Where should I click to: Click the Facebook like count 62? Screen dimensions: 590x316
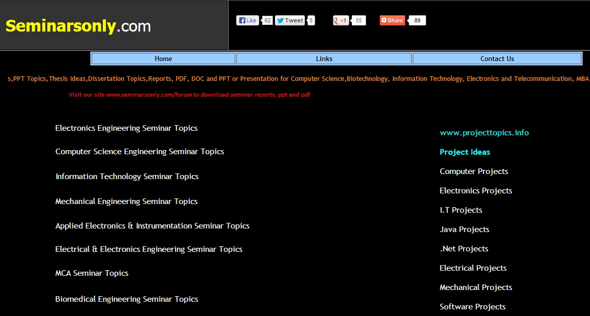(268, 20)
